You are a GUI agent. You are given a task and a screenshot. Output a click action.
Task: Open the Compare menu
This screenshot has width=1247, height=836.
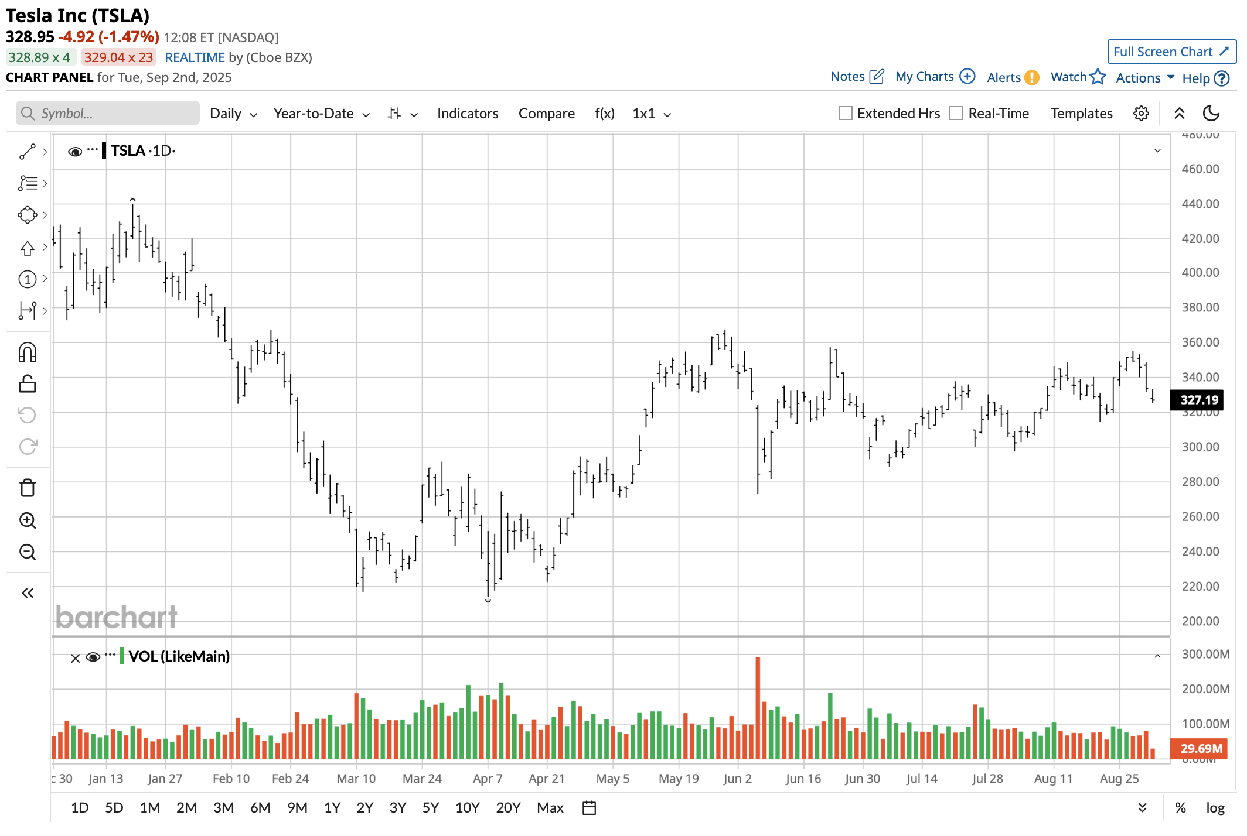coord(546,114)
